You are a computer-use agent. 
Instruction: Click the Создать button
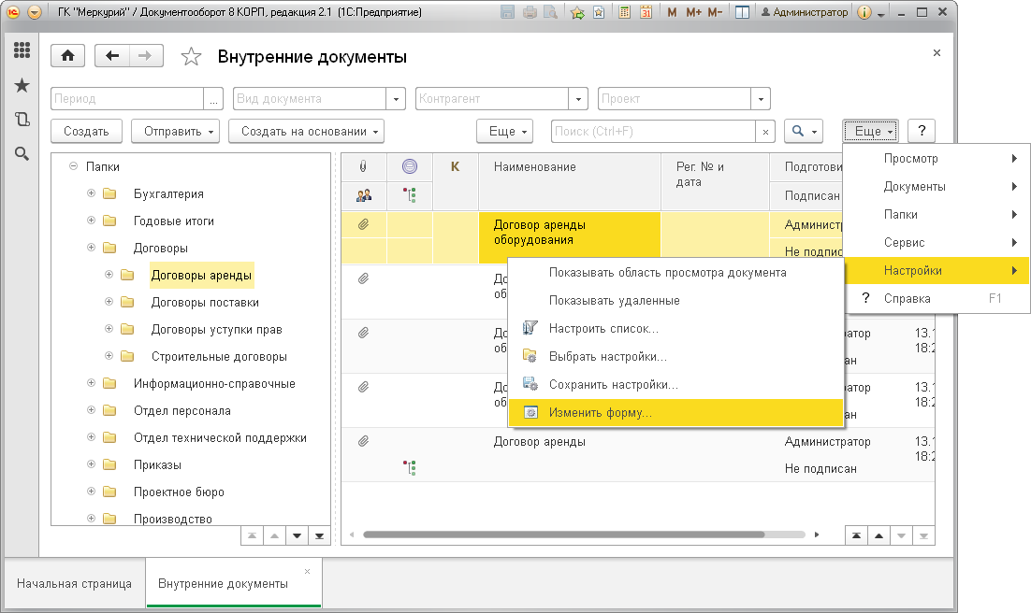[86, 131]
